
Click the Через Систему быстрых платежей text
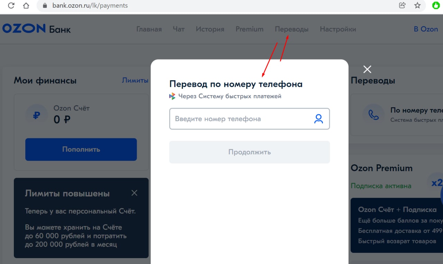click(230, 96)
